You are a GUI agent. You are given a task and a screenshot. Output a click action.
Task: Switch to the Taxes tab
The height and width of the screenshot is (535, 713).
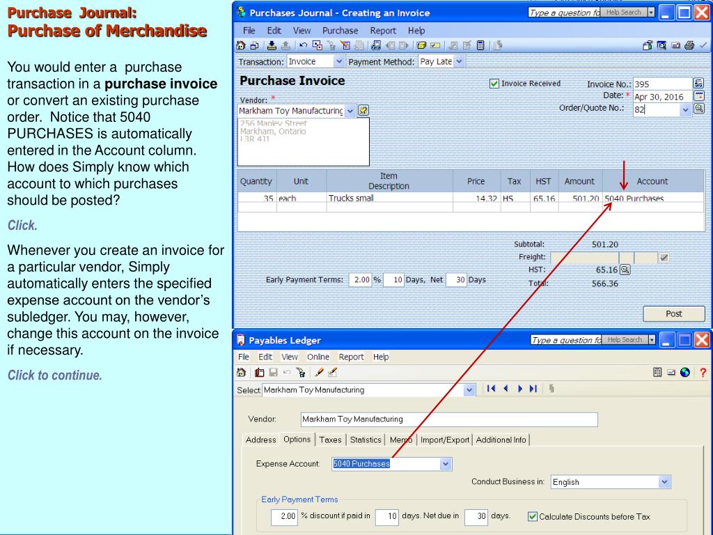[330, 440]
